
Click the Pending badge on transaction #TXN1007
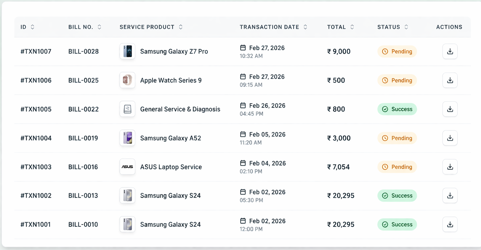point(397,51)
